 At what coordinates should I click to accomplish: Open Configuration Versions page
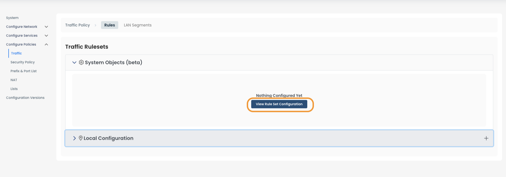tap(25, 98)
